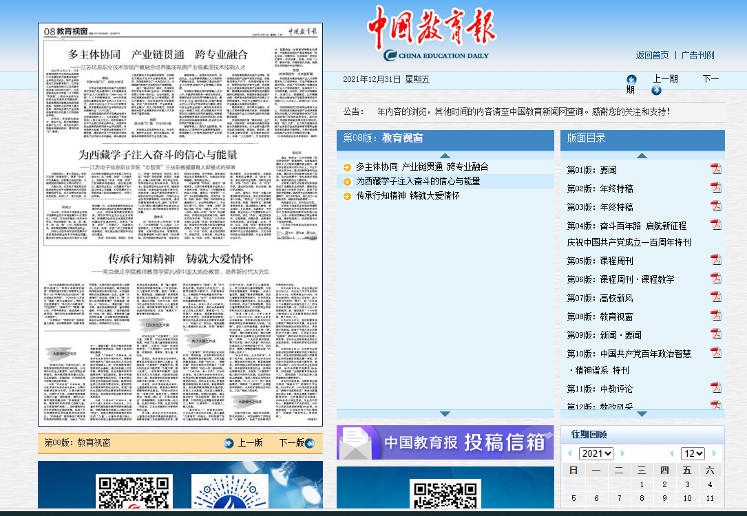Click the round arrow icon left of 上一期
This screenshot has width=747, height=516.
tap(631, 79)
